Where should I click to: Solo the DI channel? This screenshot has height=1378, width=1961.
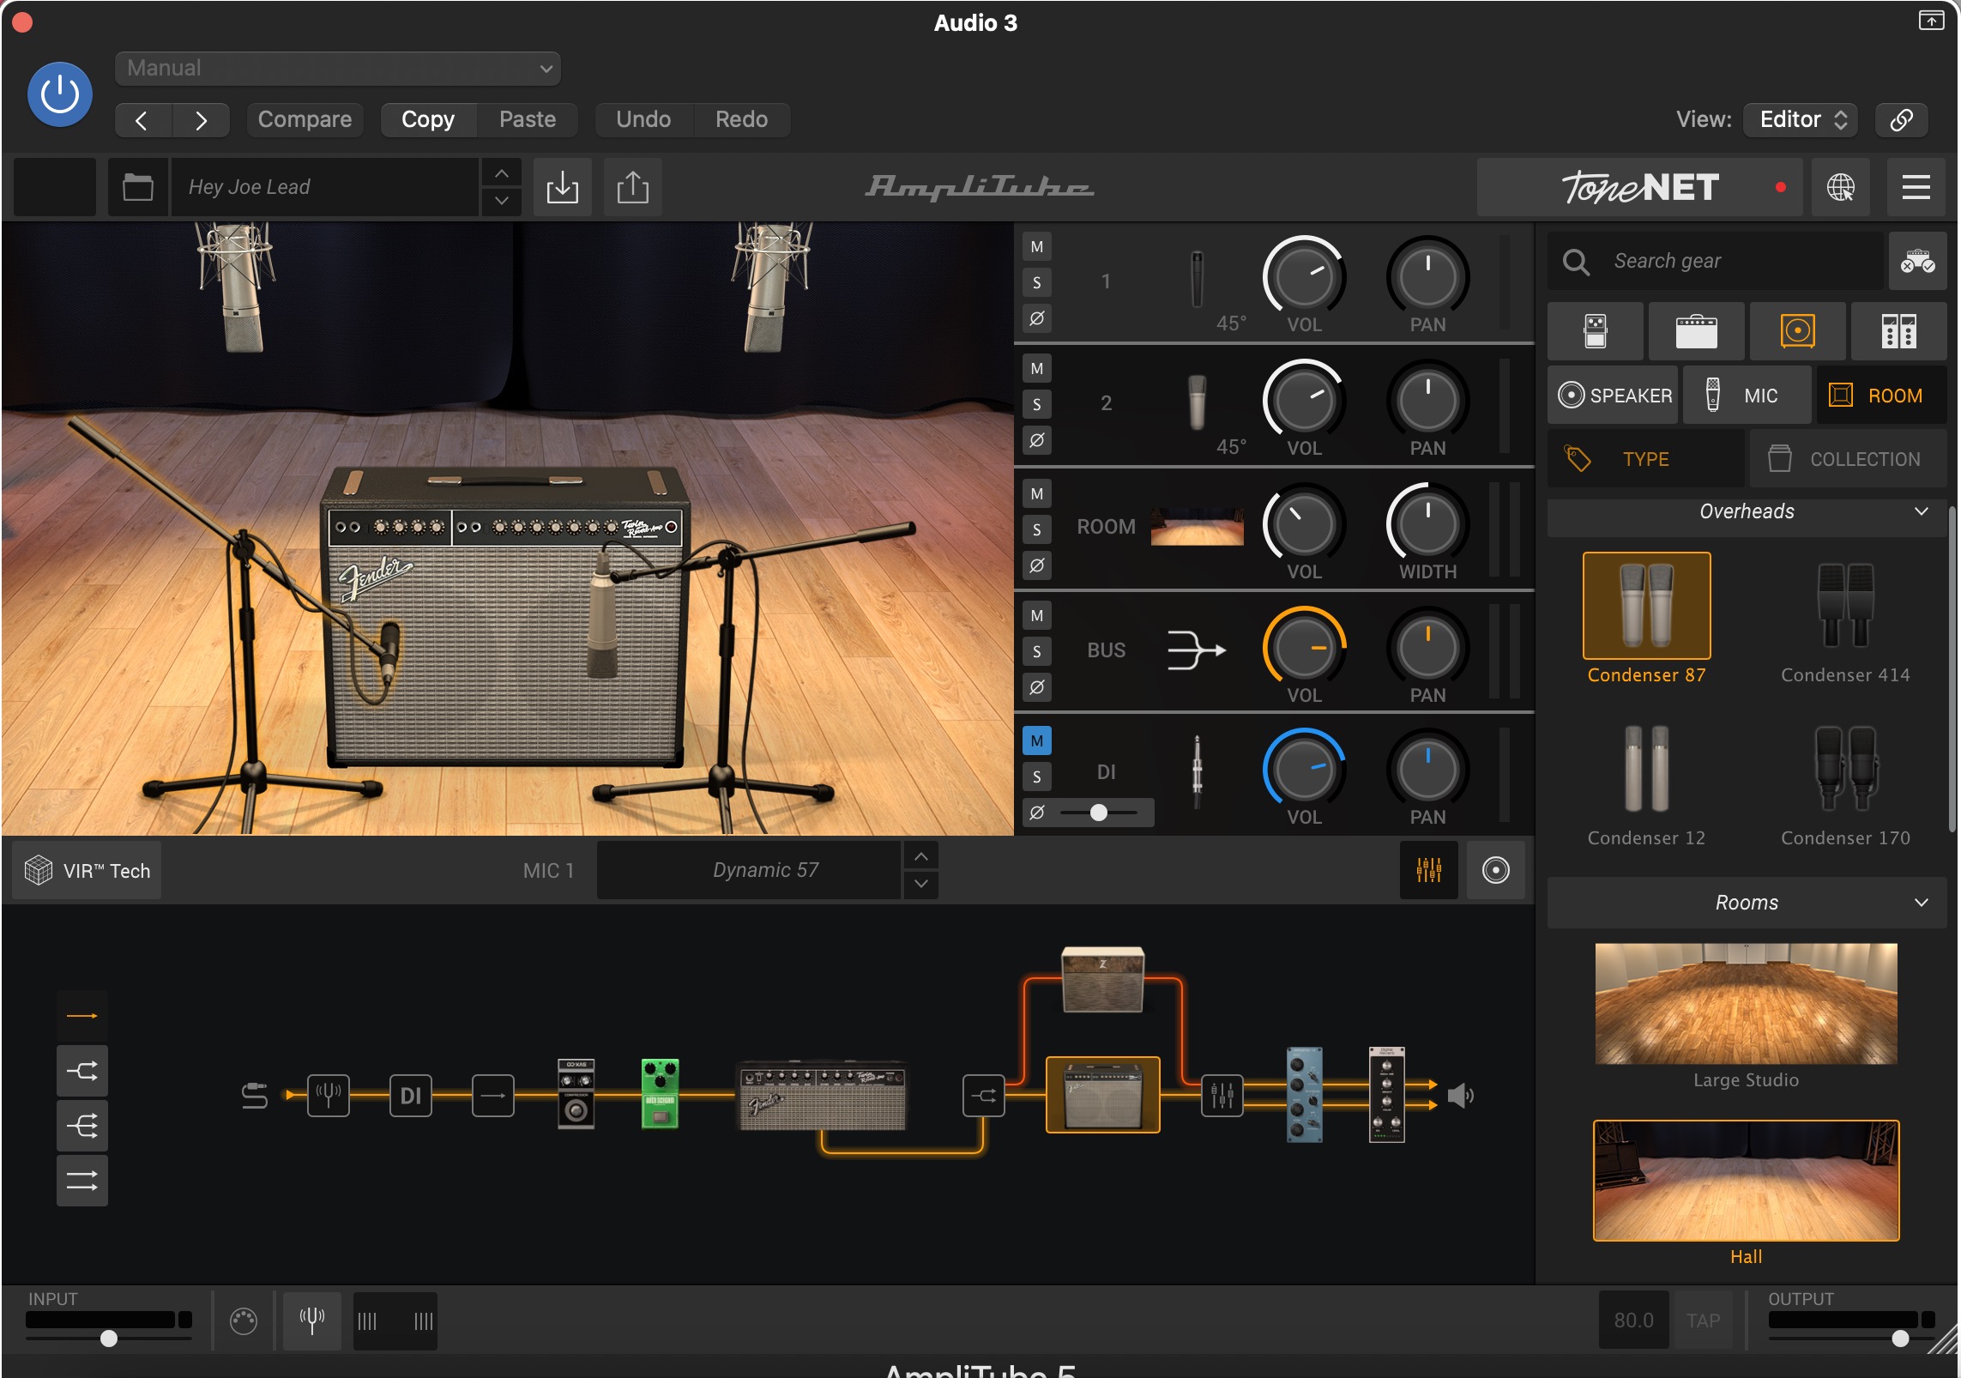pos(1037,777)
